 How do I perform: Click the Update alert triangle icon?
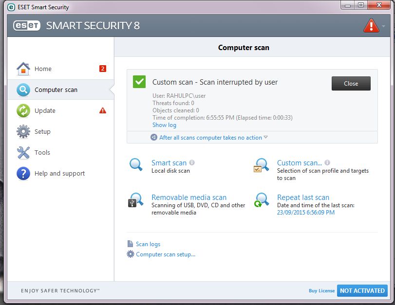(102, 110)
